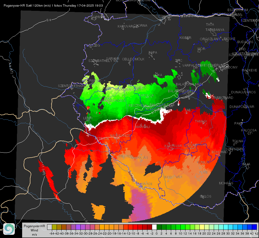Screen dimensions: 259x238
Task: Select the ESZTERGOM city label
Action: point(238,10)
